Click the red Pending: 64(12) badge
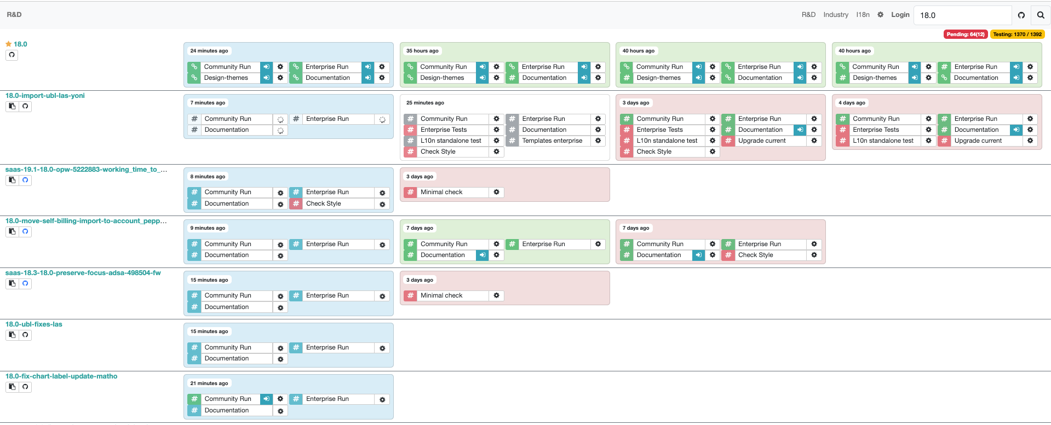Screen dimensions: 1051x425 click(965, 34)
